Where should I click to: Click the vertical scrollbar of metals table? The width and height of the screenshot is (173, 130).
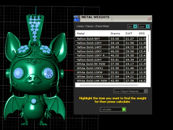pos(148,43)
